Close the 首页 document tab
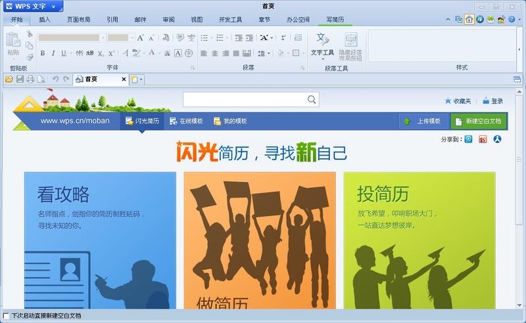Viewport: 526px width, 323px height. [124, 79]
